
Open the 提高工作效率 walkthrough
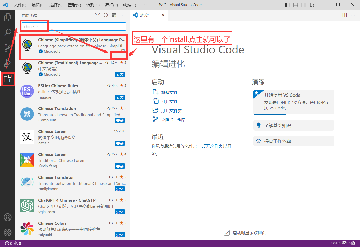click(294, 141)
